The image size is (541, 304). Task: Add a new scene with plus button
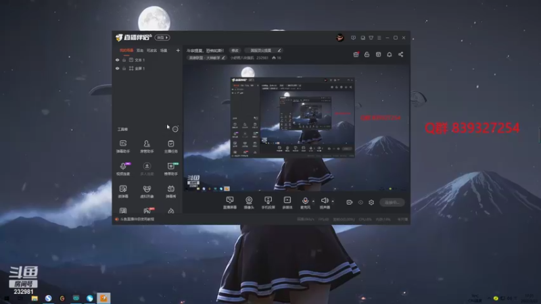tap(178, 50)
